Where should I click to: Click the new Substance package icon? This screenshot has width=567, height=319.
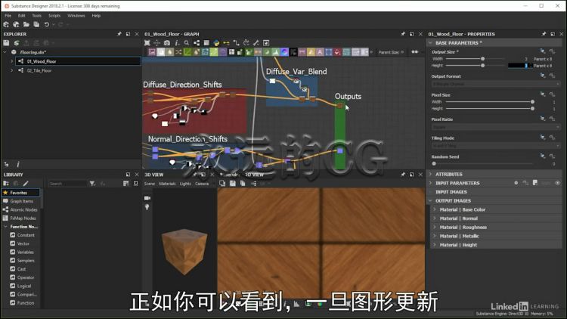tap(6, 24)
